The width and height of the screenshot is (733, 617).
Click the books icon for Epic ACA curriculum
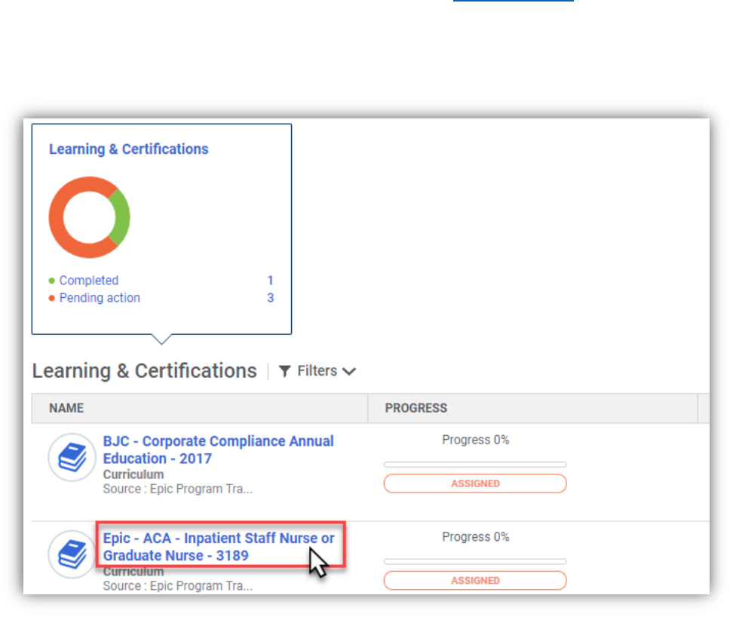pyautogui.click(x=72, y=554)
